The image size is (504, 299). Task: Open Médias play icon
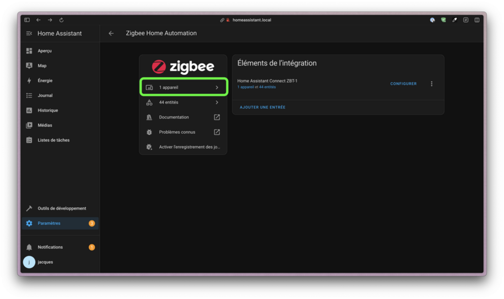[29, 125]
